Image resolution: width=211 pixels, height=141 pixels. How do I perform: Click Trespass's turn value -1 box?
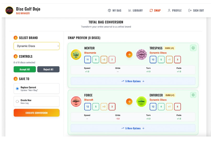[x=169, y=60]
